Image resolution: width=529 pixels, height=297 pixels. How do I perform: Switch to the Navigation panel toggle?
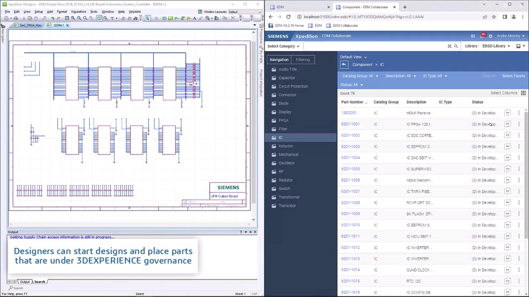point(279,59)
